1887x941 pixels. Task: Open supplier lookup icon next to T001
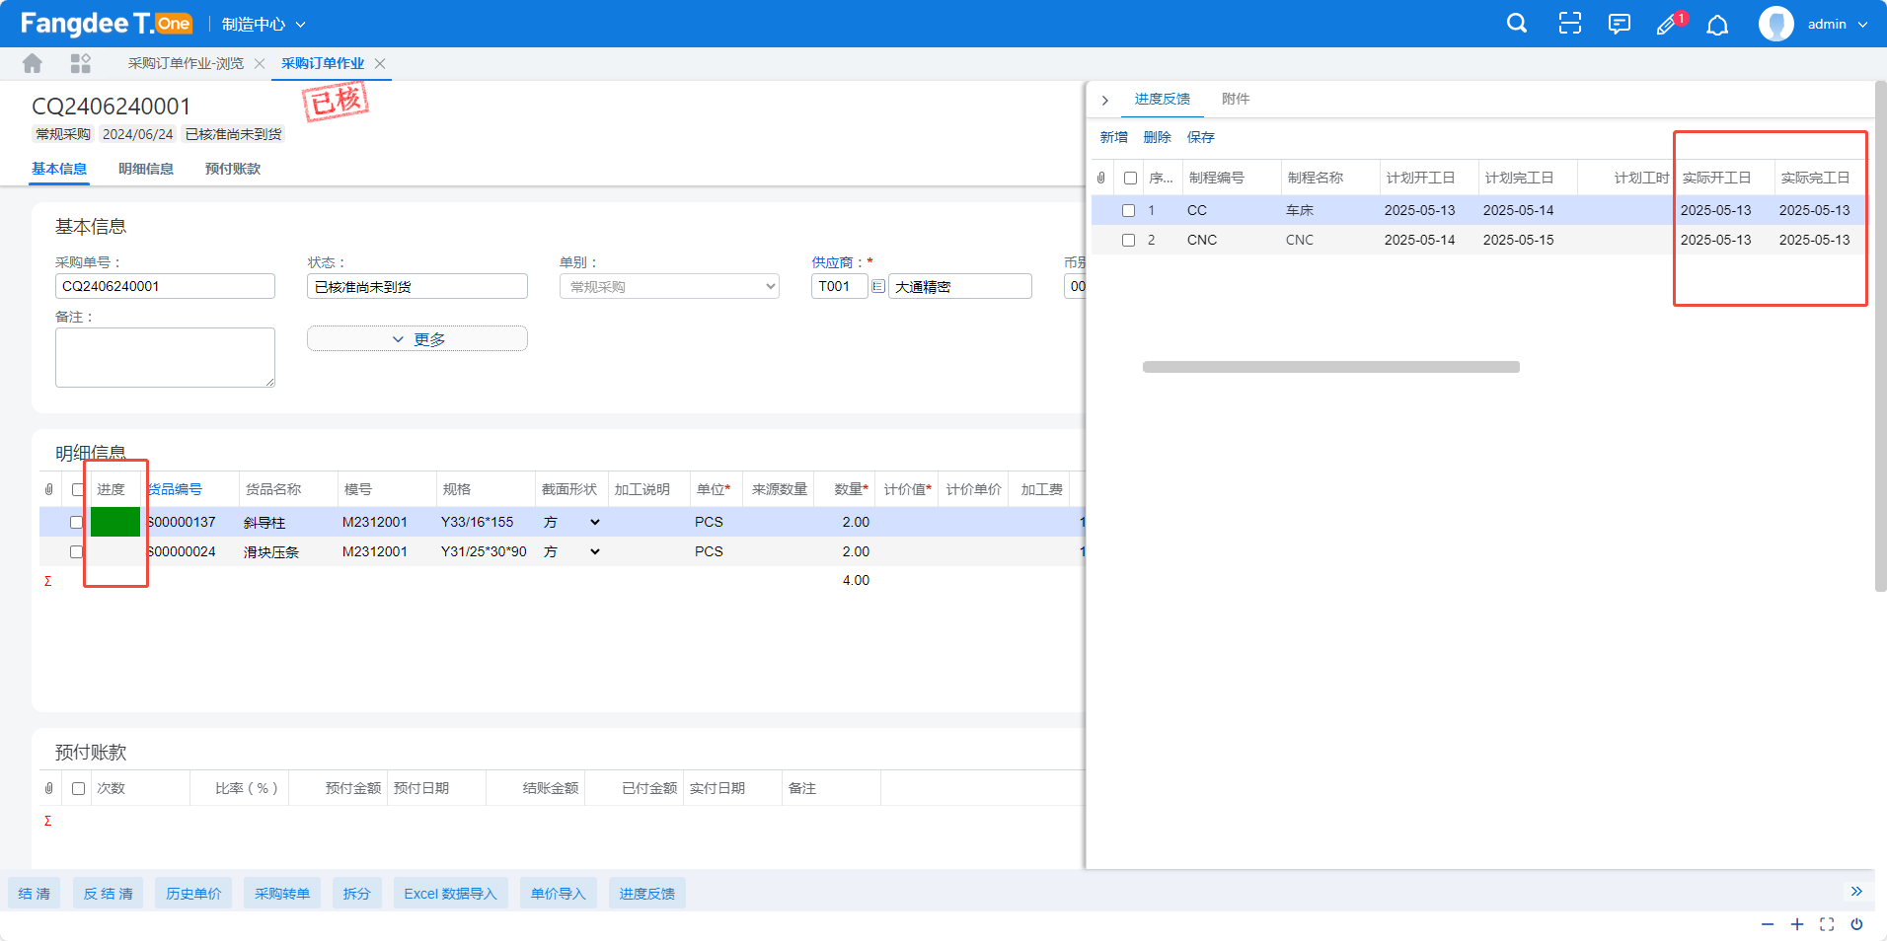pyautogui.click(x=878, y=286)
